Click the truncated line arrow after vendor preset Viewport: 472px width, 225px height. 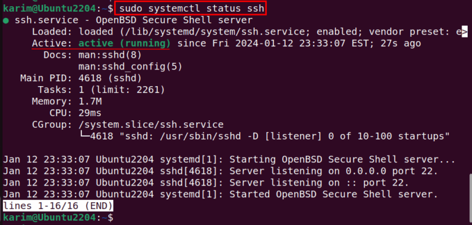[465, 31]
